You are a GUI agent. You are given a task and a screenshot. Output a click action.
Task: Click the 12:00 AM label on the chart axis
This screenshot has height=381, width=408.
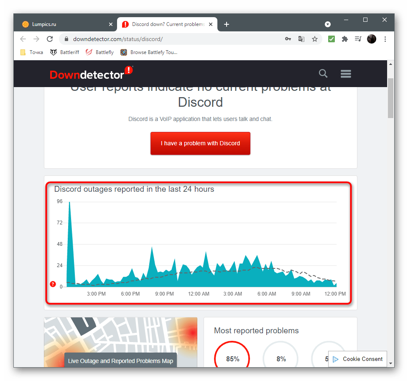pyautogui.click(x=199, y=293)
